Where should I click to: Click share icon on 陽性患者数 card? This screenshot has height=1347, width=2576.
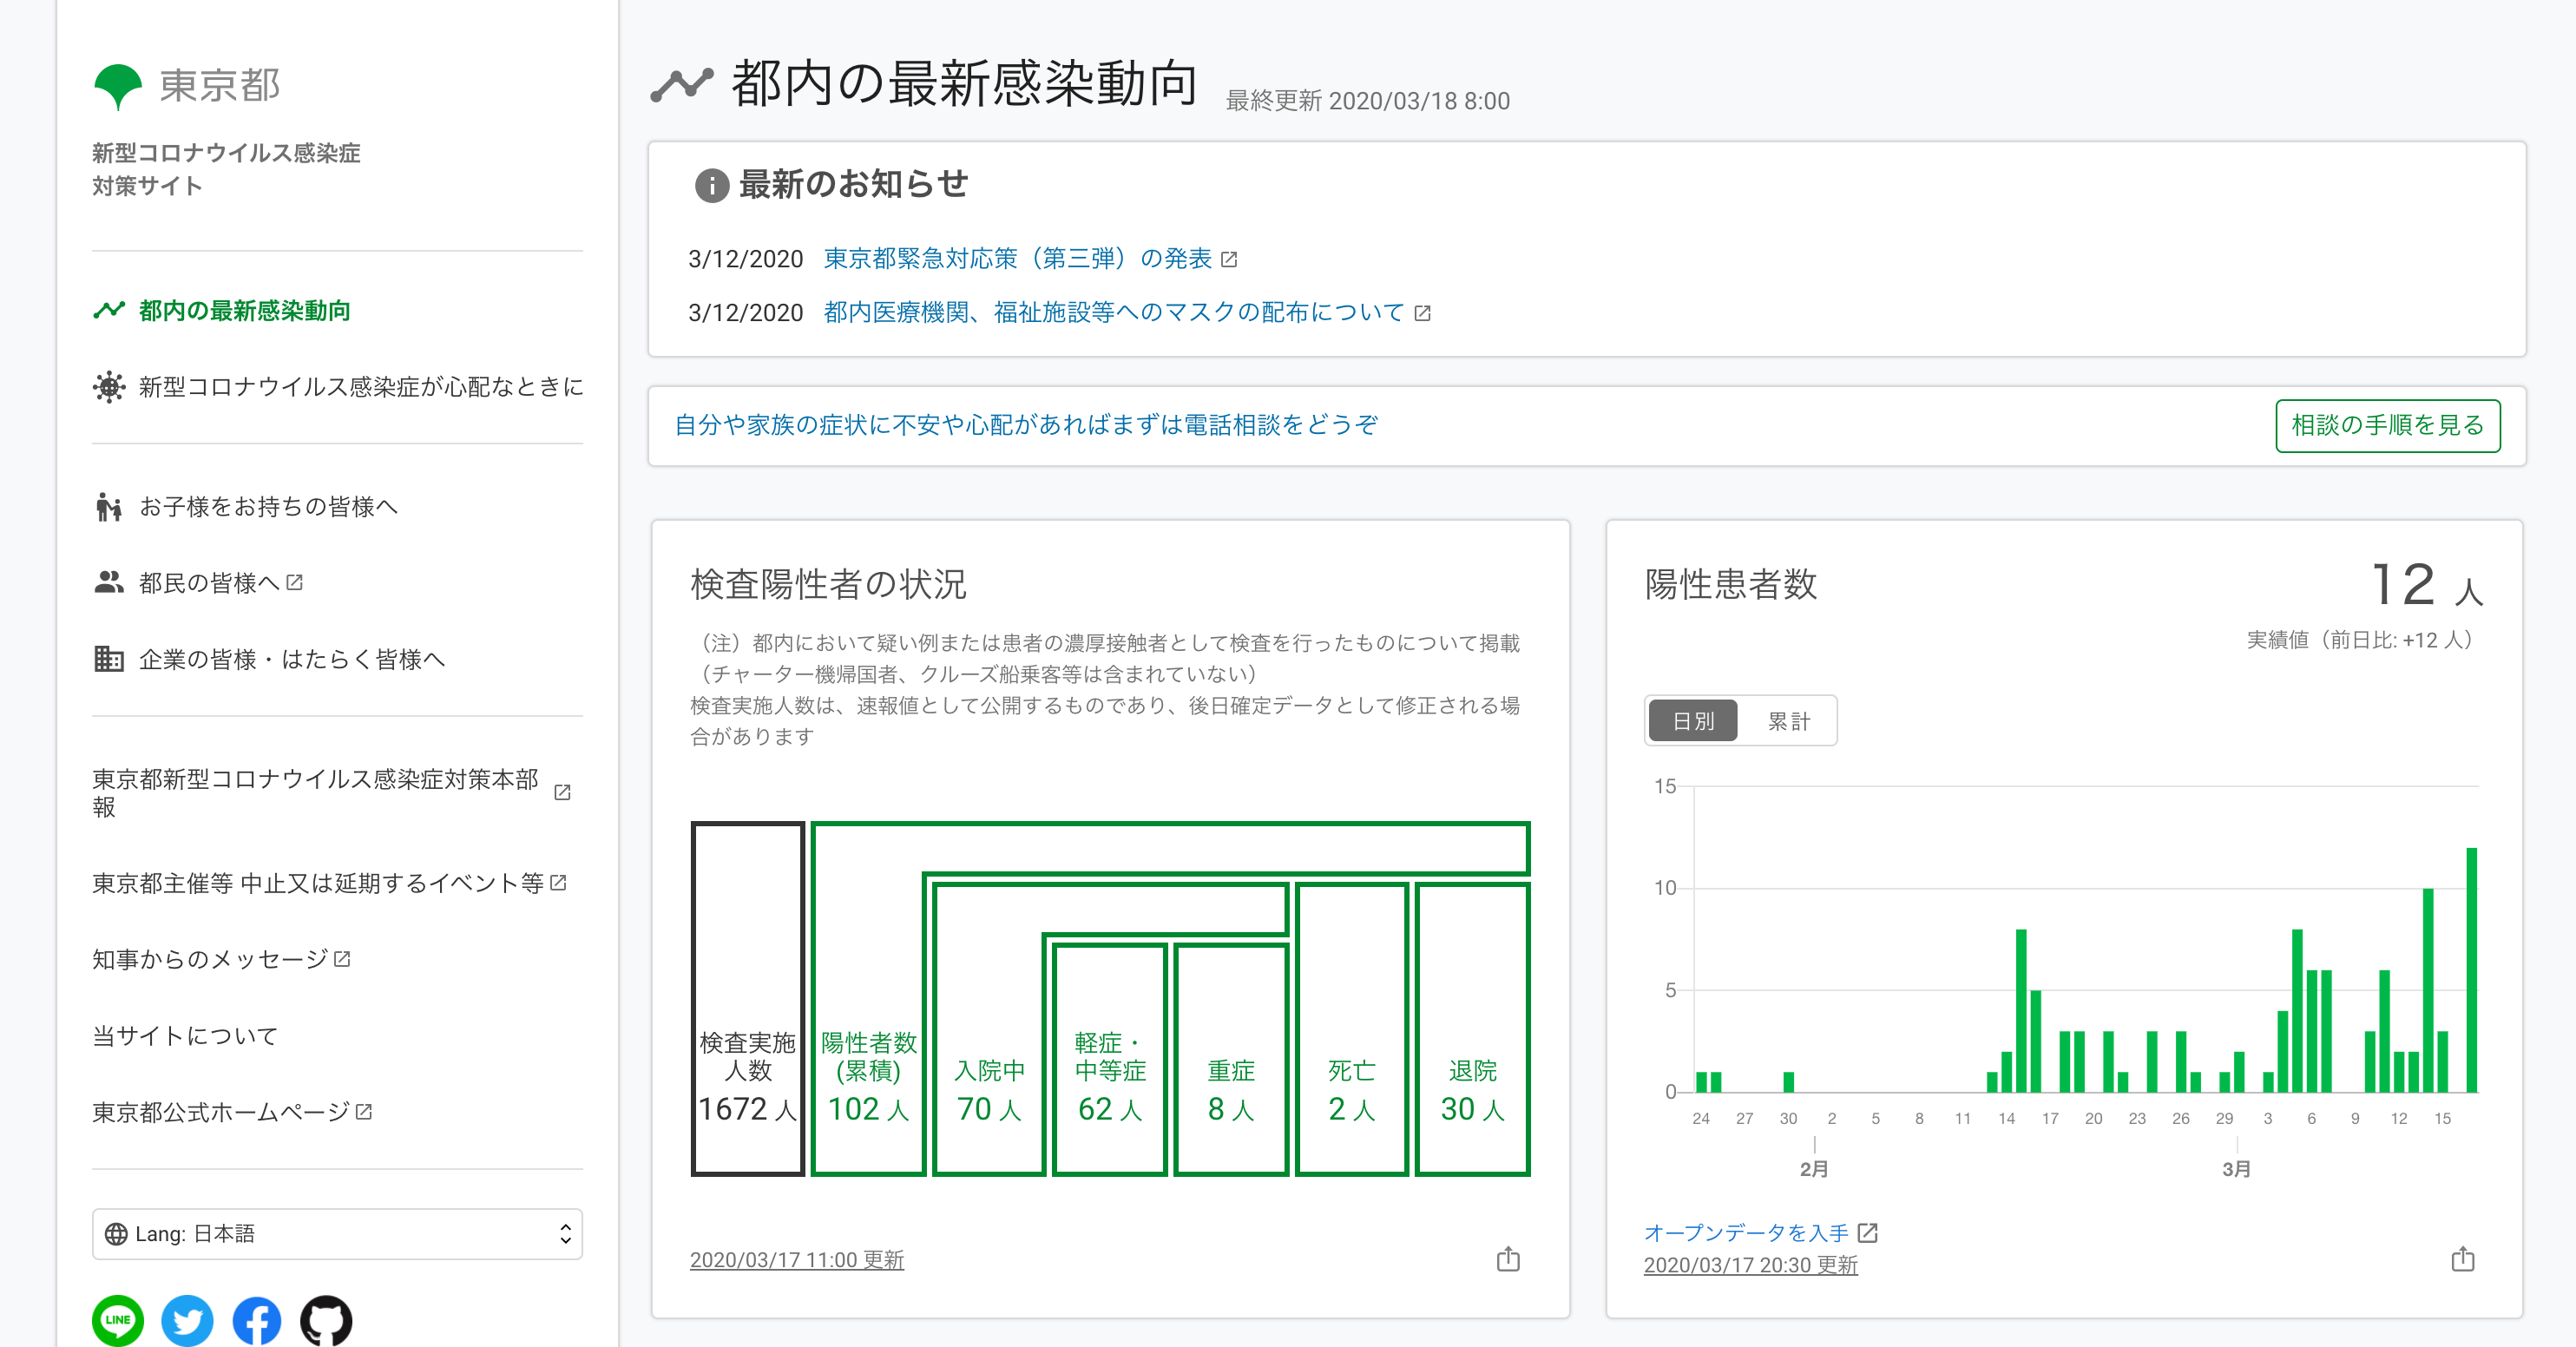coord(2462,1259)
